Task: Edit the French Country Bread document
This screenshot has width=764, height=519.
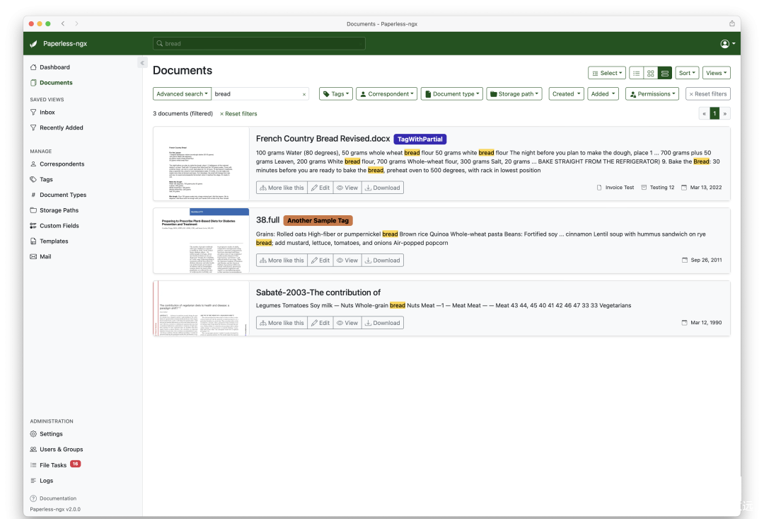Action: 320,188
